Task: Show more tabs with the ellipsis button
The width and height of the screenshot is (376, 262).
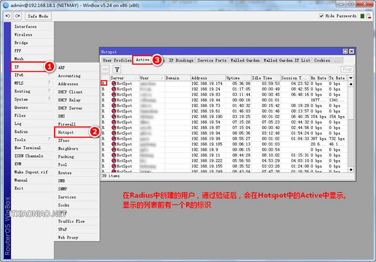Action: [x=338, y=60]
